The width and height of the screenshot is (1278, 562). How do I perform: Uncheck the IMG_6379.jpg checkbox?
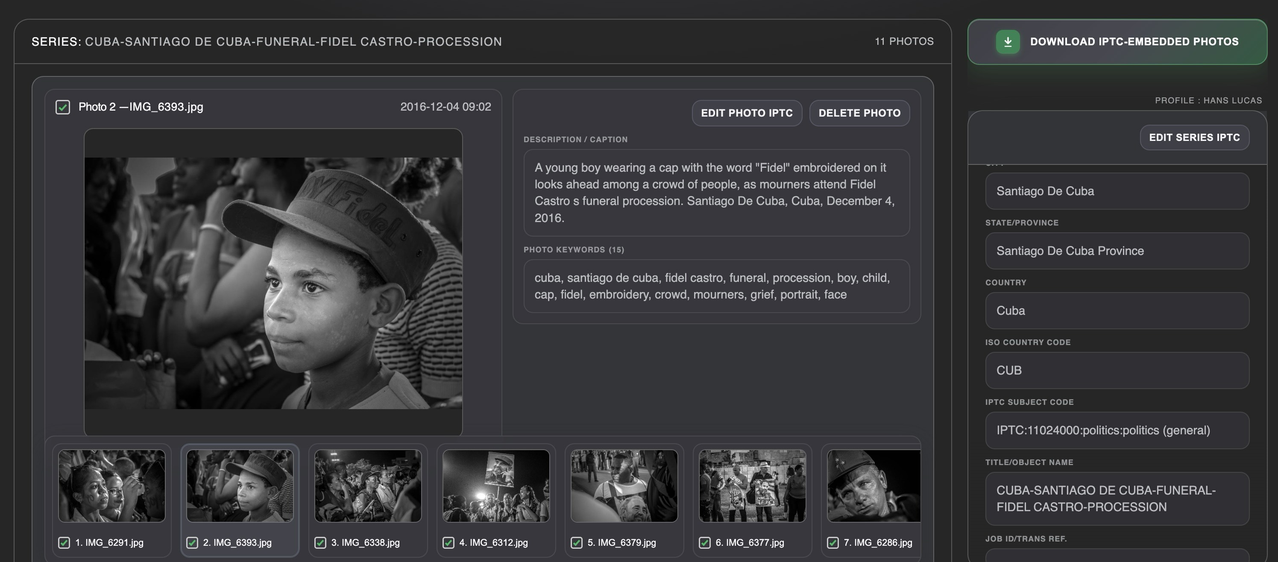coord(576,543)
